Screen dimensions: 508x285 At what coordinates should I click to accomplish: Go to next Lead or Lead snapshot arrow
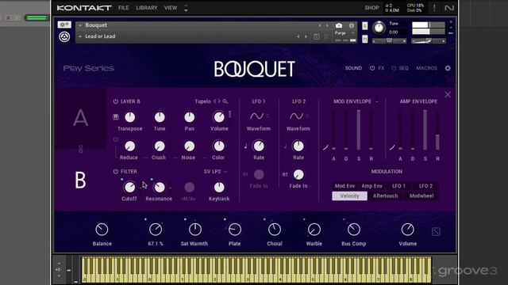pyautogui.click(x=306, y=37)
